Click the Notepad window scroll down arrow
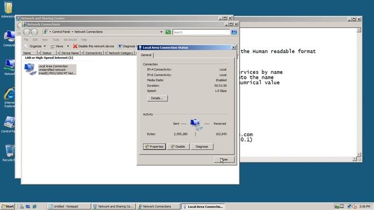The width and height of the screenshot is (374, 210). (359, 155)
